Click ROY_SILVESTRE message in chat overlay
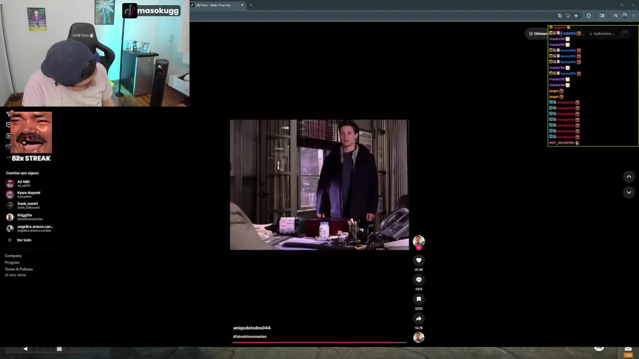The height and width of the screenshot is (359, 639). pos(564,143)
